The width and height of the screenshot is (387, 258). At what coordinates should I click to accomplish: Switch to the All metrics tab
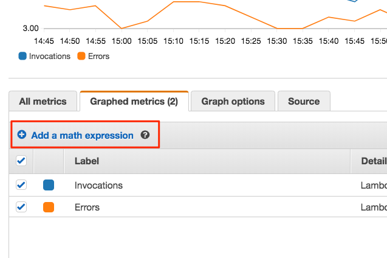pos(43,102)
